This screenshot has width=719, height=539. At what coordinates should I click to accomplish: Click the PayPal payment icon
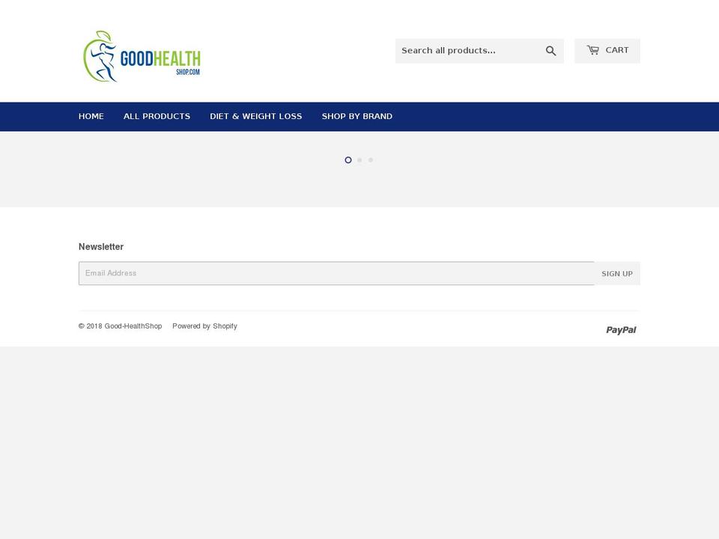point(621,329)
